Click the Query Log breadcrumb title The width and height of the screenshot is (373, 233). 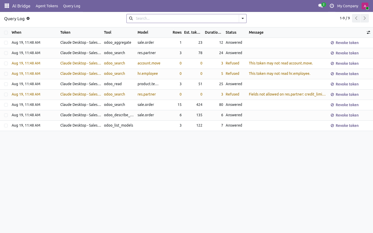point(14,19)
